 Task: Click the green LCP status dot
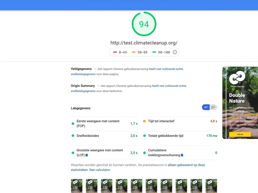click(73, 153)
